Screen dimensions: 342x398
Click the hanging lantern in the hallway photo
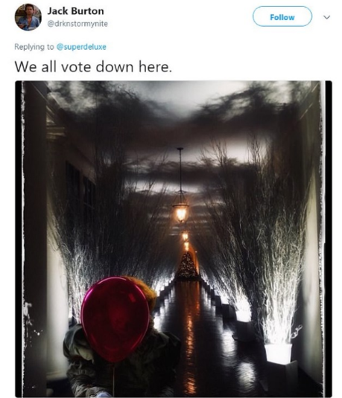pos(180,211)
